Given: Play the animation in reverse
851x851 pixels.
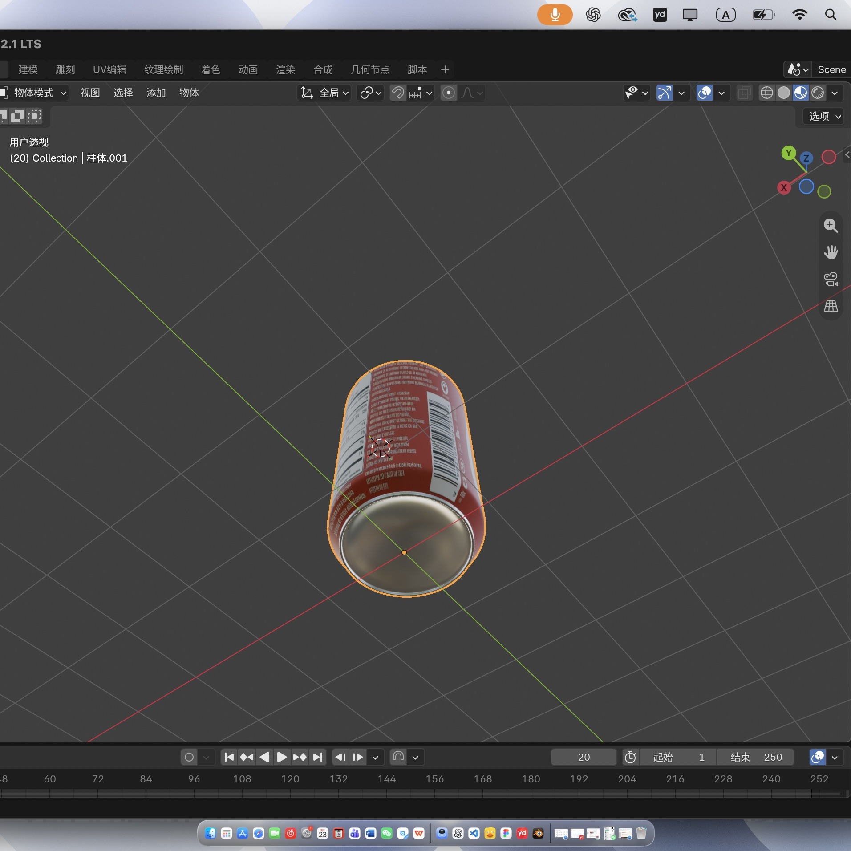Looking at the screenshot, I should pos(264,757).
